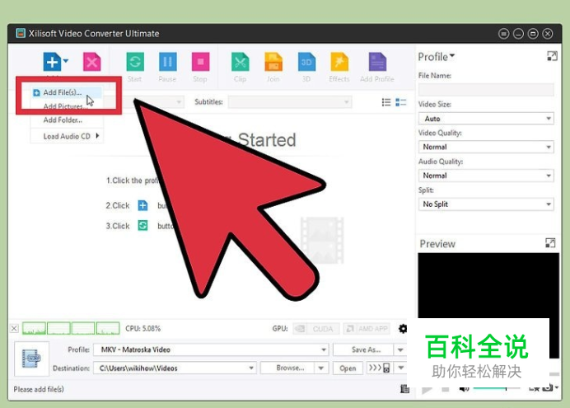Click the blue Pause icon
Screen dimensions: 570x408
click(167, 62)
